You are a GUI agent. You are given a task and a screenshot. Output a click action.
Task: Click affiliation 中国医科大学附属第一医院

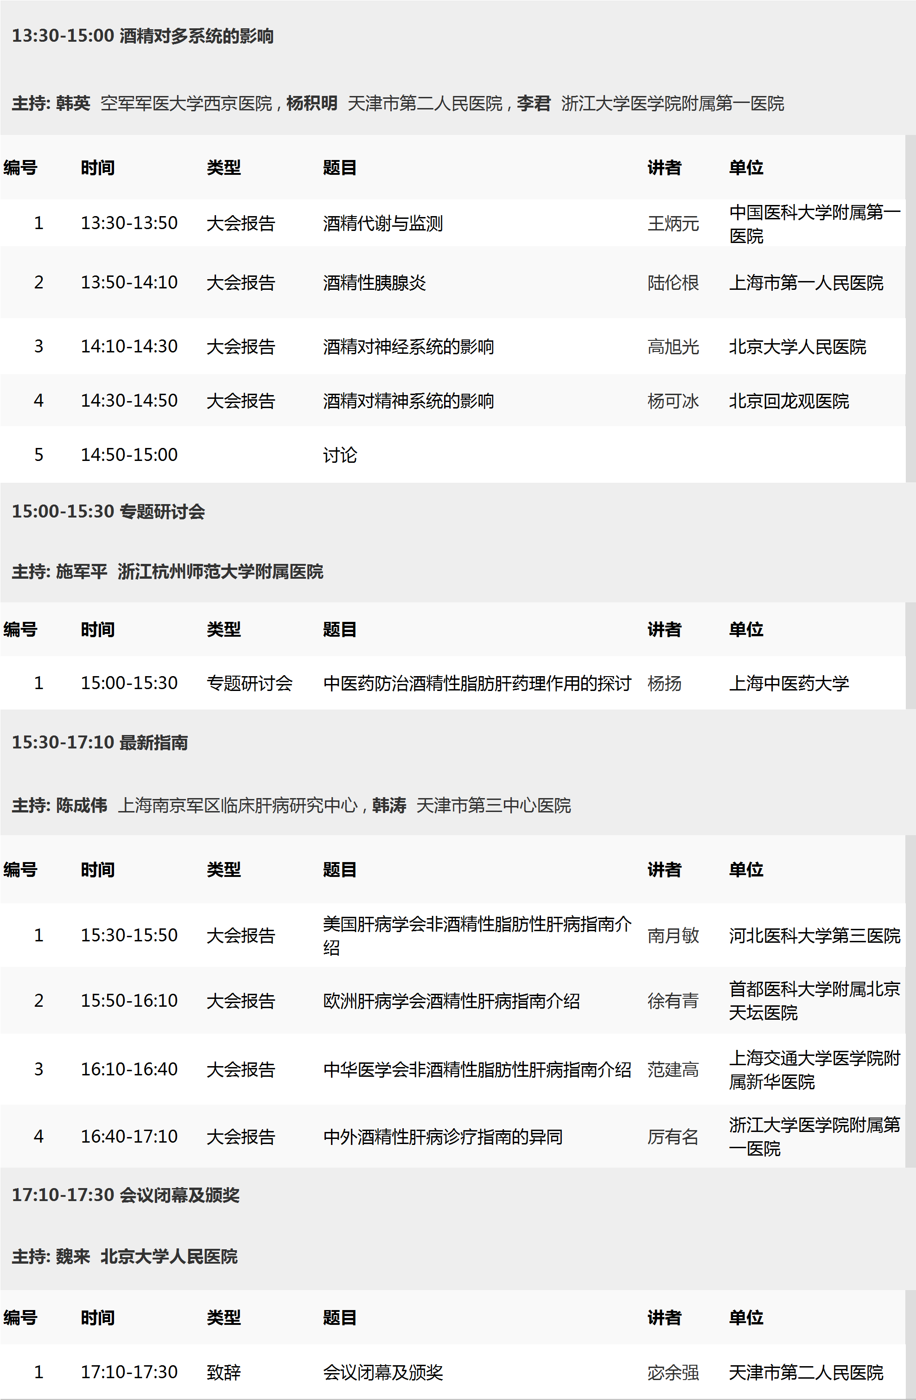(815, 224)
